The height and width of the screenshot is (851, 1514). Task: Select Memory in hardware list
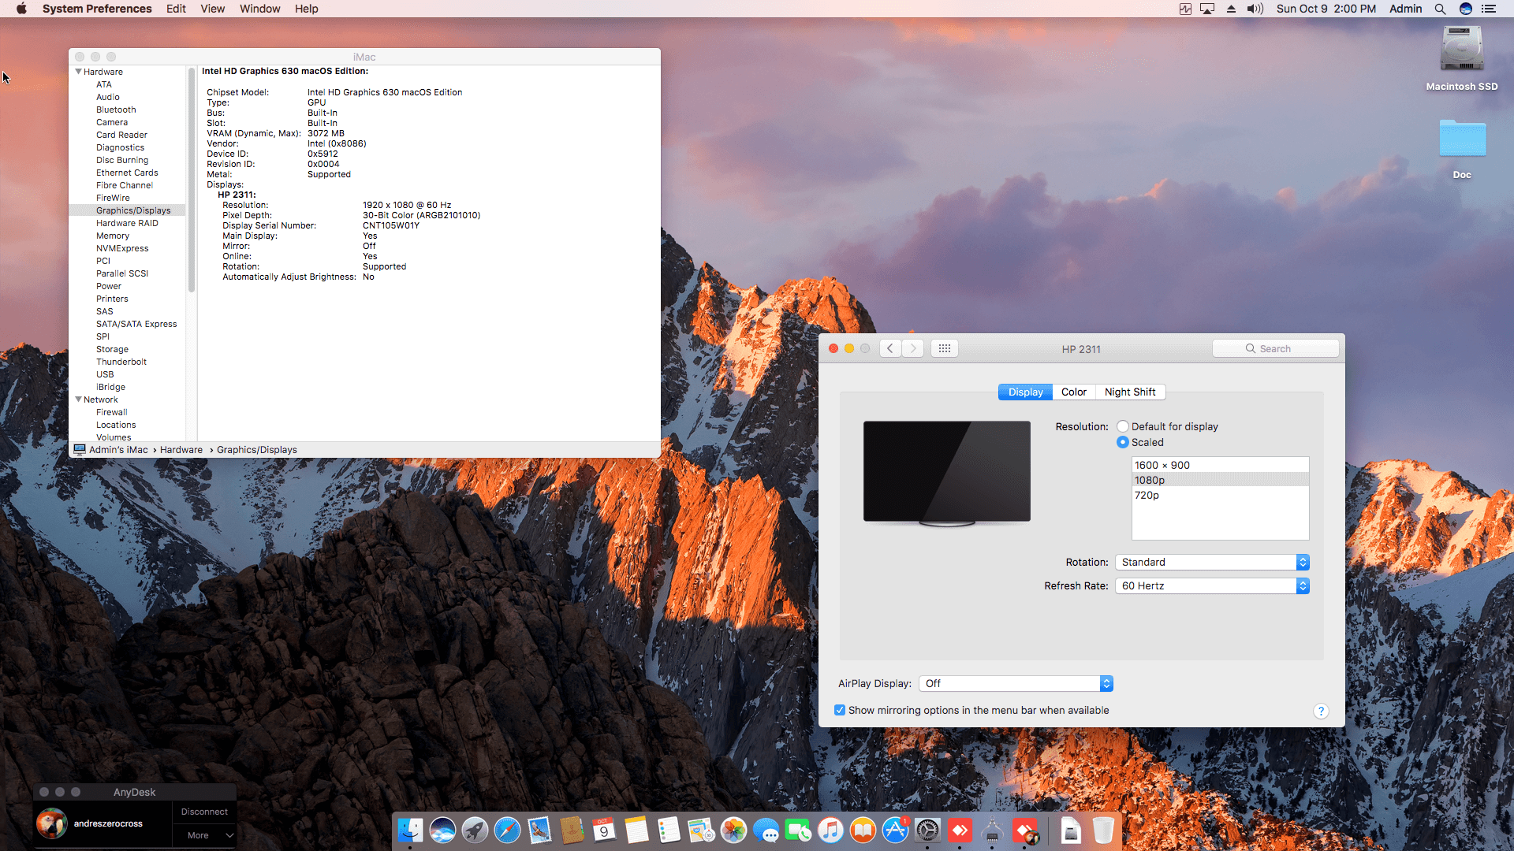pyautogui.click(x=113, y=236)
